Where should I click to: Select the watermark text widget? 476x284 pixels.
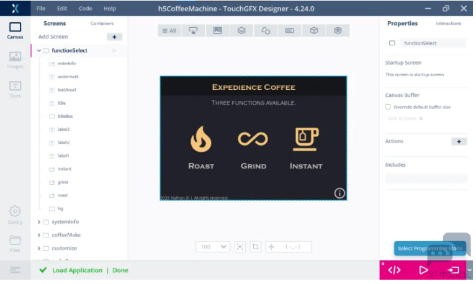[x=68, y=77]
